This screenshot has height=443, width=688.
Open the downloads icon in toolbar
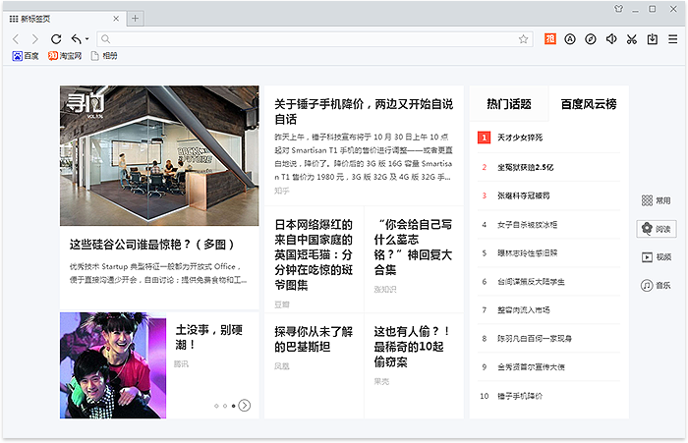(652, 39)
